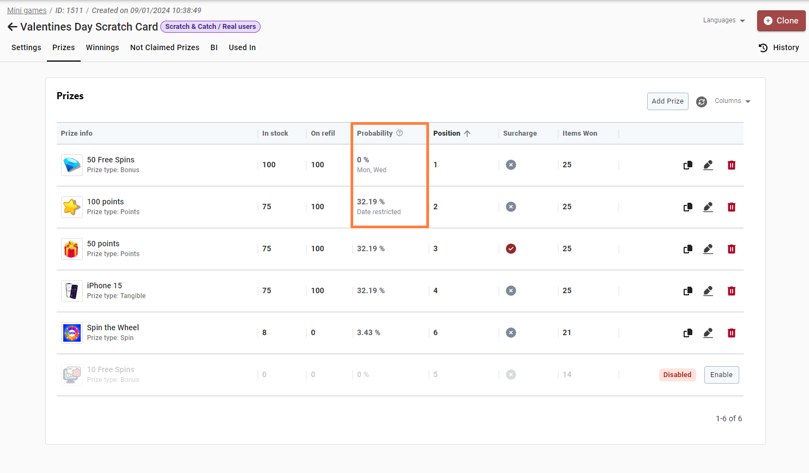The height and width of the screenshot is (473, 809).
Task: Click the back arrow beside the game title
Action: click(12, 27)
